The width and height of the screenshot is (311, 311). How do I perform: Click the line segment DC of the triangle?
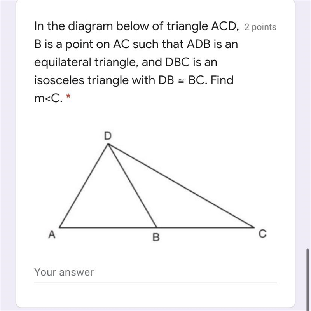tap(181, 186)
